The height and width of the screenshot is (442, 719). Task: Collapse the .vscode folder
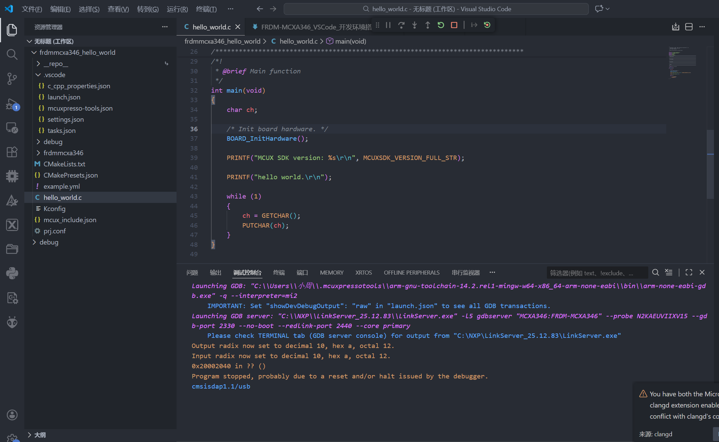tap(54, 75)
